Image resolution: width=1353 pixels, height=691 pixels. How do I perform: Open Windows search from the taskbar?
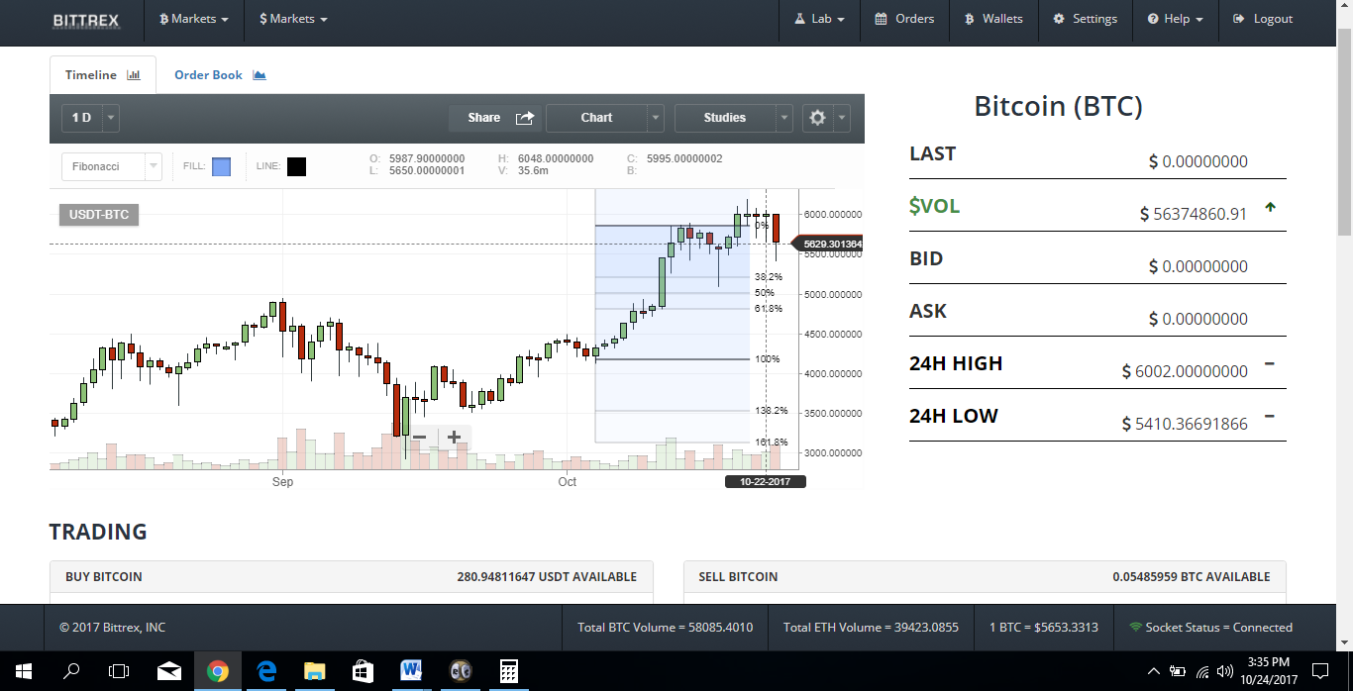tap(71, 671)
